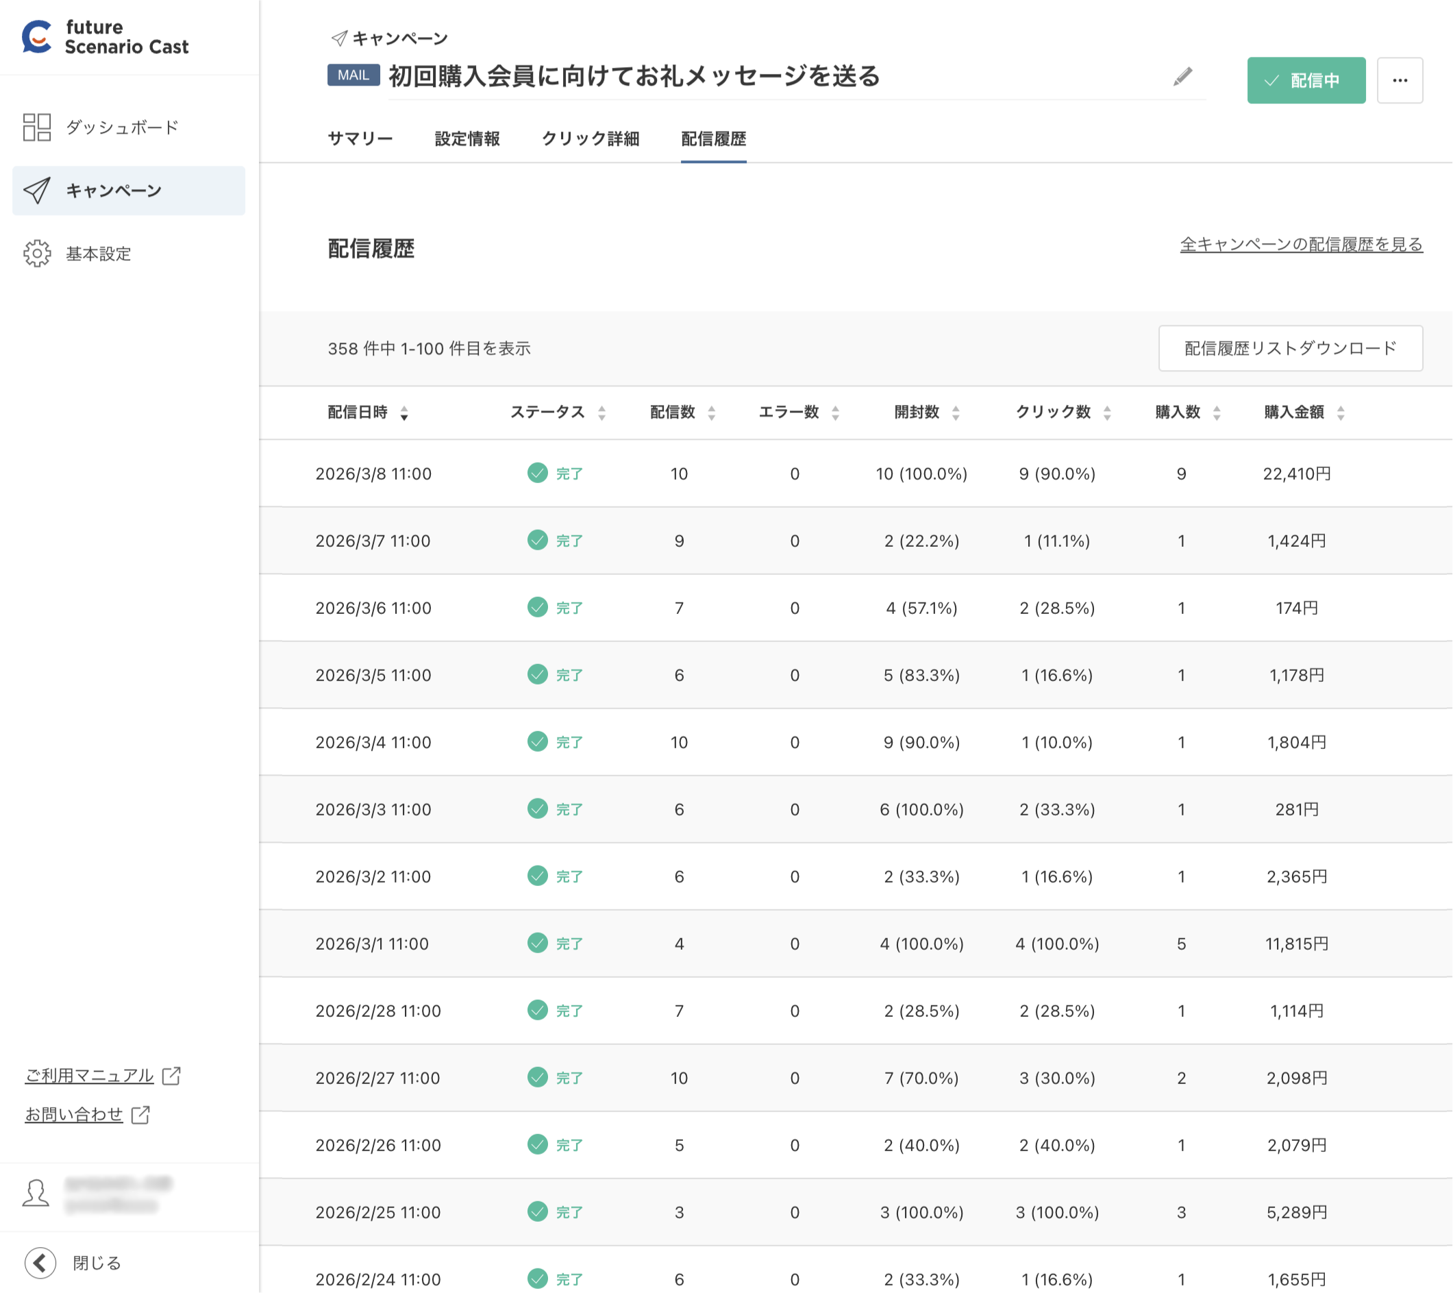The image size is (1453, 1293).
Task: Open the campaign options via the ... icon
Action: pyautogui.click(x=1399, y=79)
